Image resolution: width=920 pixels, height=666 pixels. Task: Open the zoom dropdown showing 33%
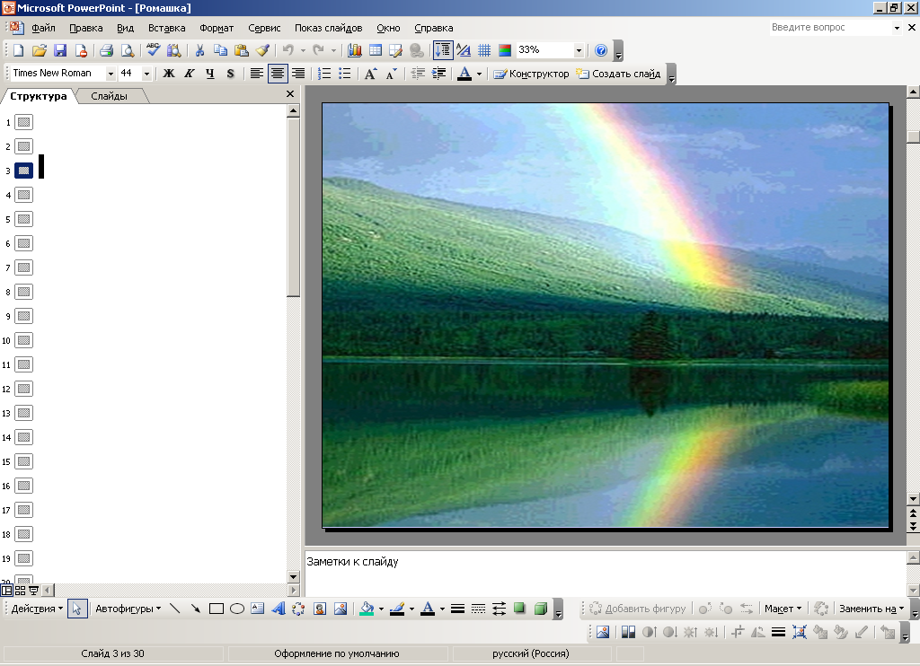[579, 50]
